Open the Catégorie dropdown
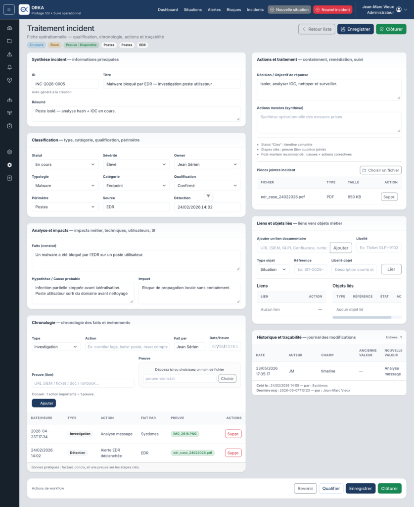The width and height of the screenshot is (414, 507). [136, 186]
